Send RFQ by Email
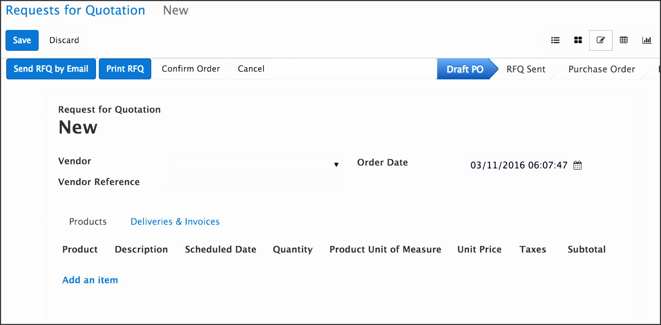This screenshot has width=661, height=325. pyautogui.click(x=51, y=69)
